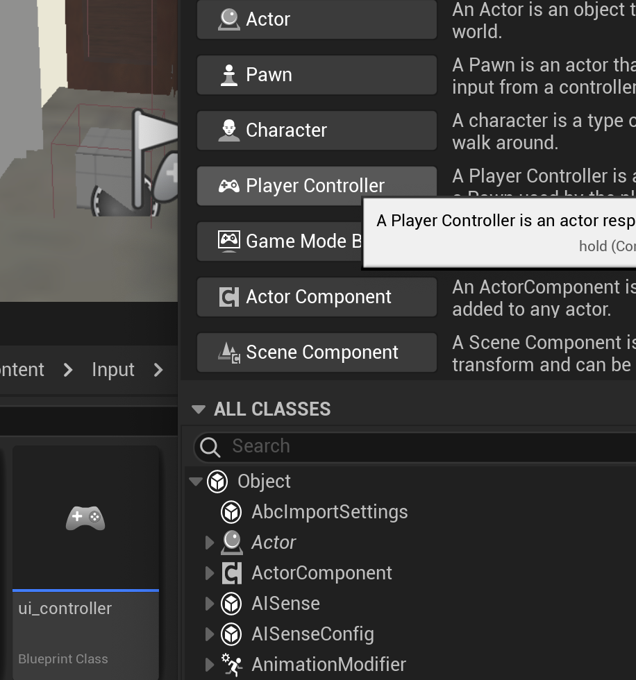636x680 pixels.
Task: Collapse the Object tree node
Action: 196,482
